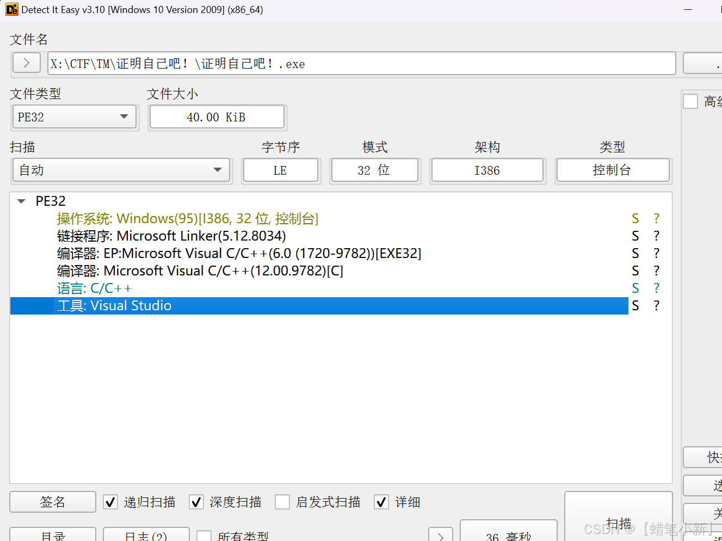This screenshot has height=541, width=722.
Task: Click the LE endianness button
Action: pos(280,170)
